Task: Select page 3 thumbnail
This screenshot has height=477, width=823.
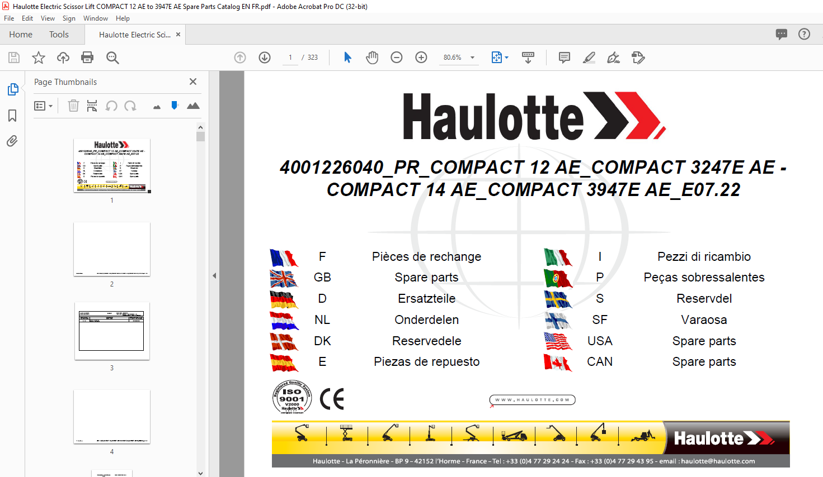Action: coord(112,331)
